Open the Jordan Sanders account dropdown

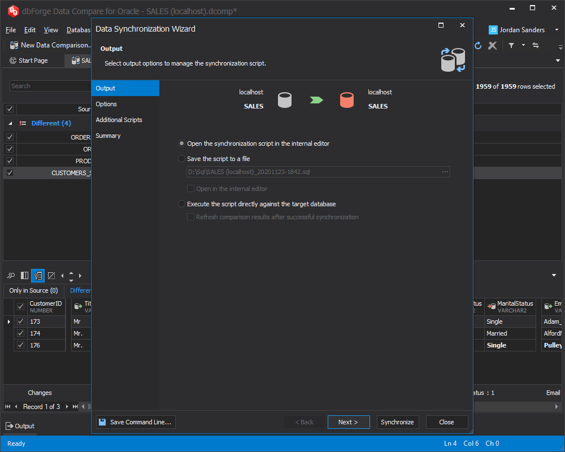(557, 30)
